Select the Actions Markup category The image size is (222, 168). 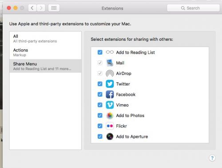point(45,52)
